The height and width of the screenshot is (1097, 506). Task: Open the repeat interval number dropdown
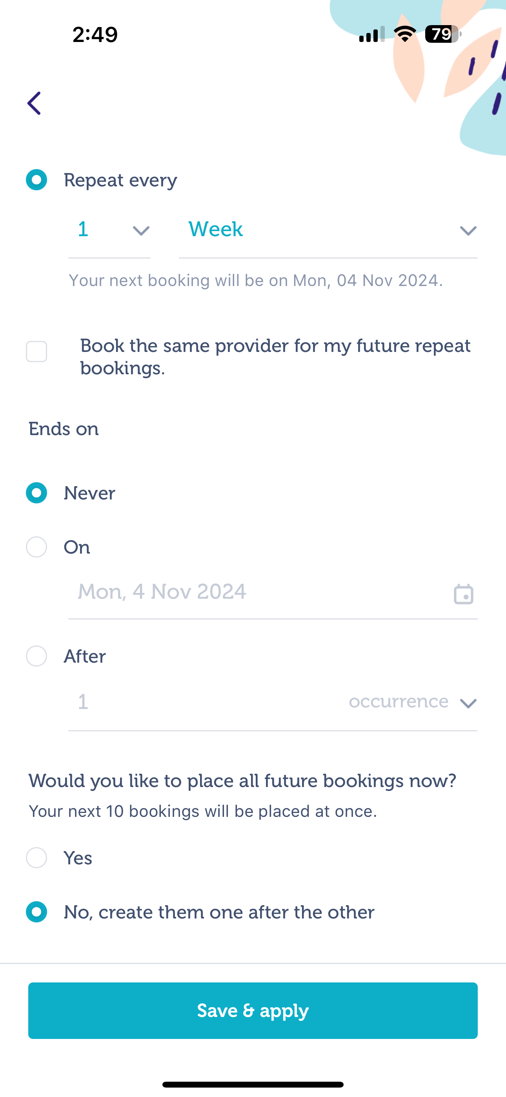[109, 231]
